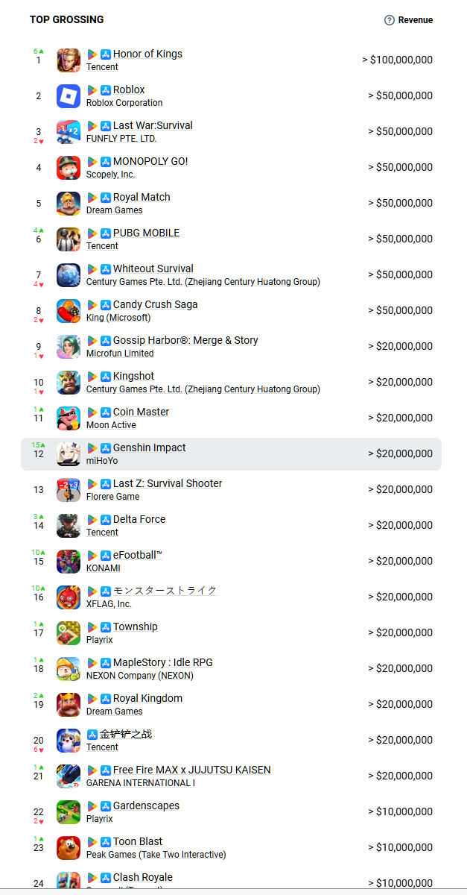467x895 pixels.
Task: Open the Township app icon
Action: point(69,633)
